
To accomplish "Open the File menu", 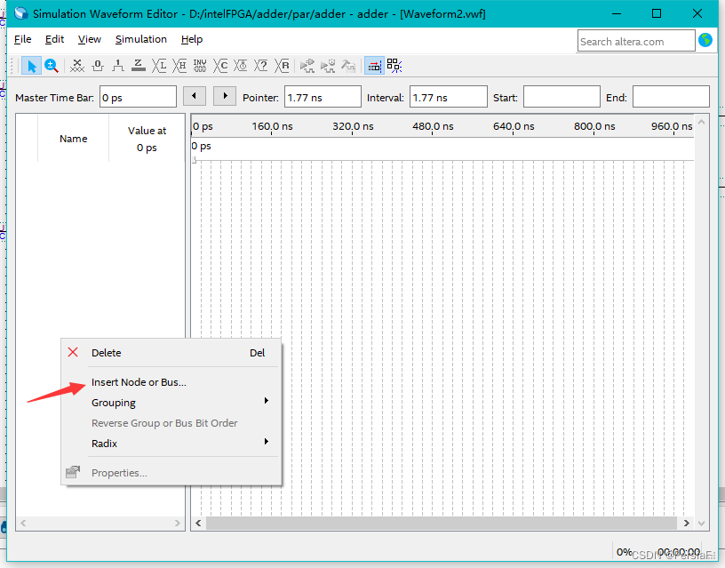I will click(x=23, y=39).
